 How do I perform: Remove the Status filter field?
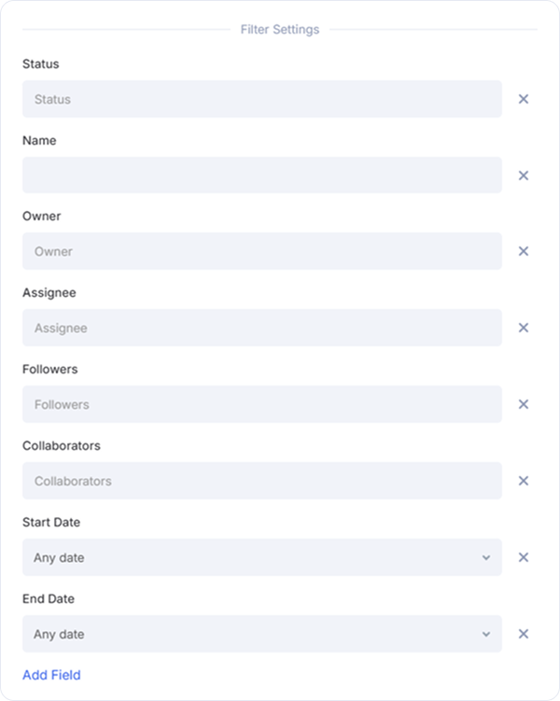tap(524, 99)
